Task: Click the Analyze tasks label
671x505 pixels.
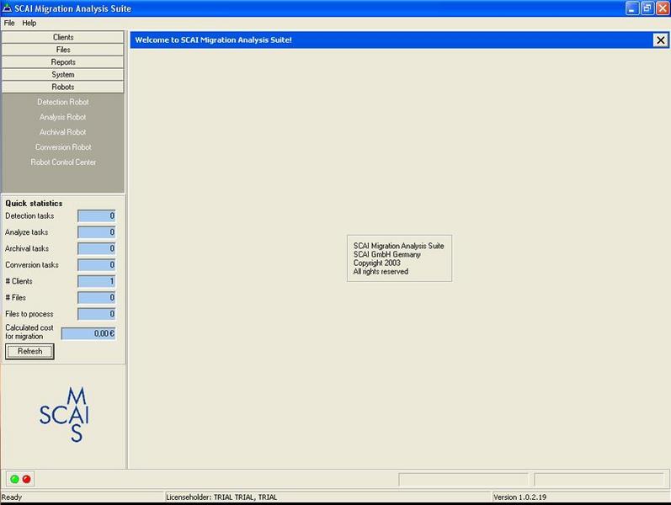Action: [x=27, y=232]
